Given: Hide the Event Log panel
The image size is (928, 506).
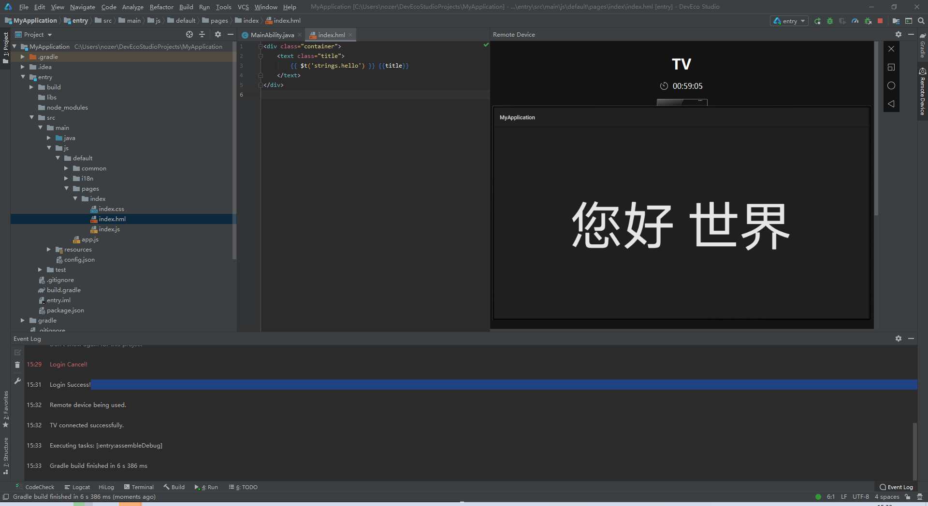Looking at the screenshot, I should (911, 338).
